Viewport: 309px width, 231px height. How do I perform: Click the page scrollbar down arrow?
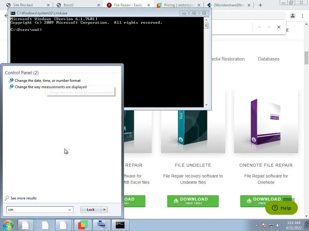(307, 216)
